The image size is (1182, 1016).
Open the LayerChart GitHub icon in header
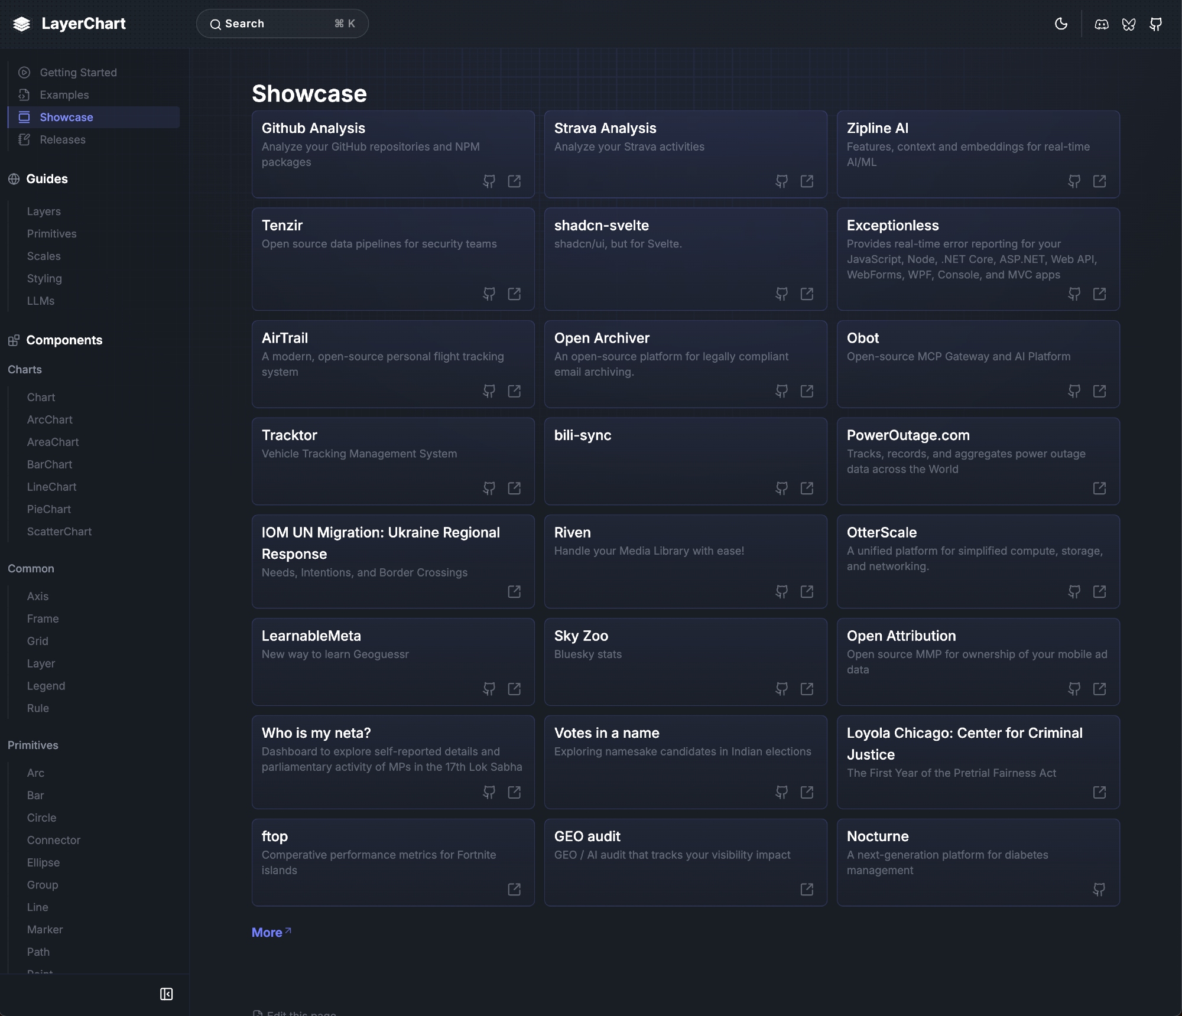click(1156, 24)
